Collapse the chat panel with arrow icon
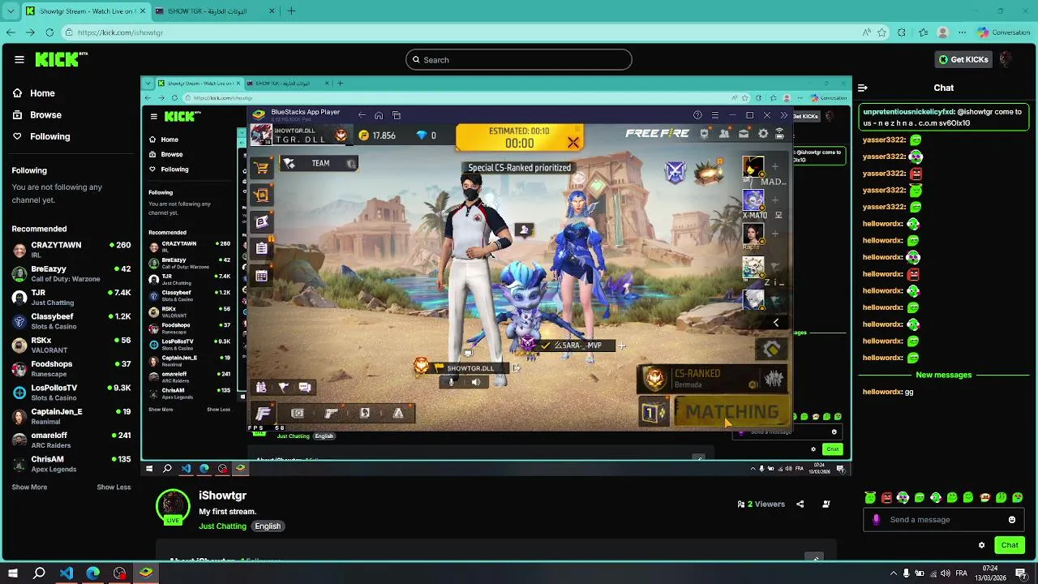This screenshot has height=584, width=1038. 863,88
